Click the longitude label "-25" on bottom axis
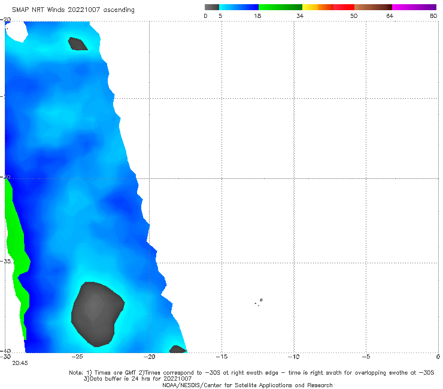The width and height of the screenshot is (443, 389). [x=77, y=357]
